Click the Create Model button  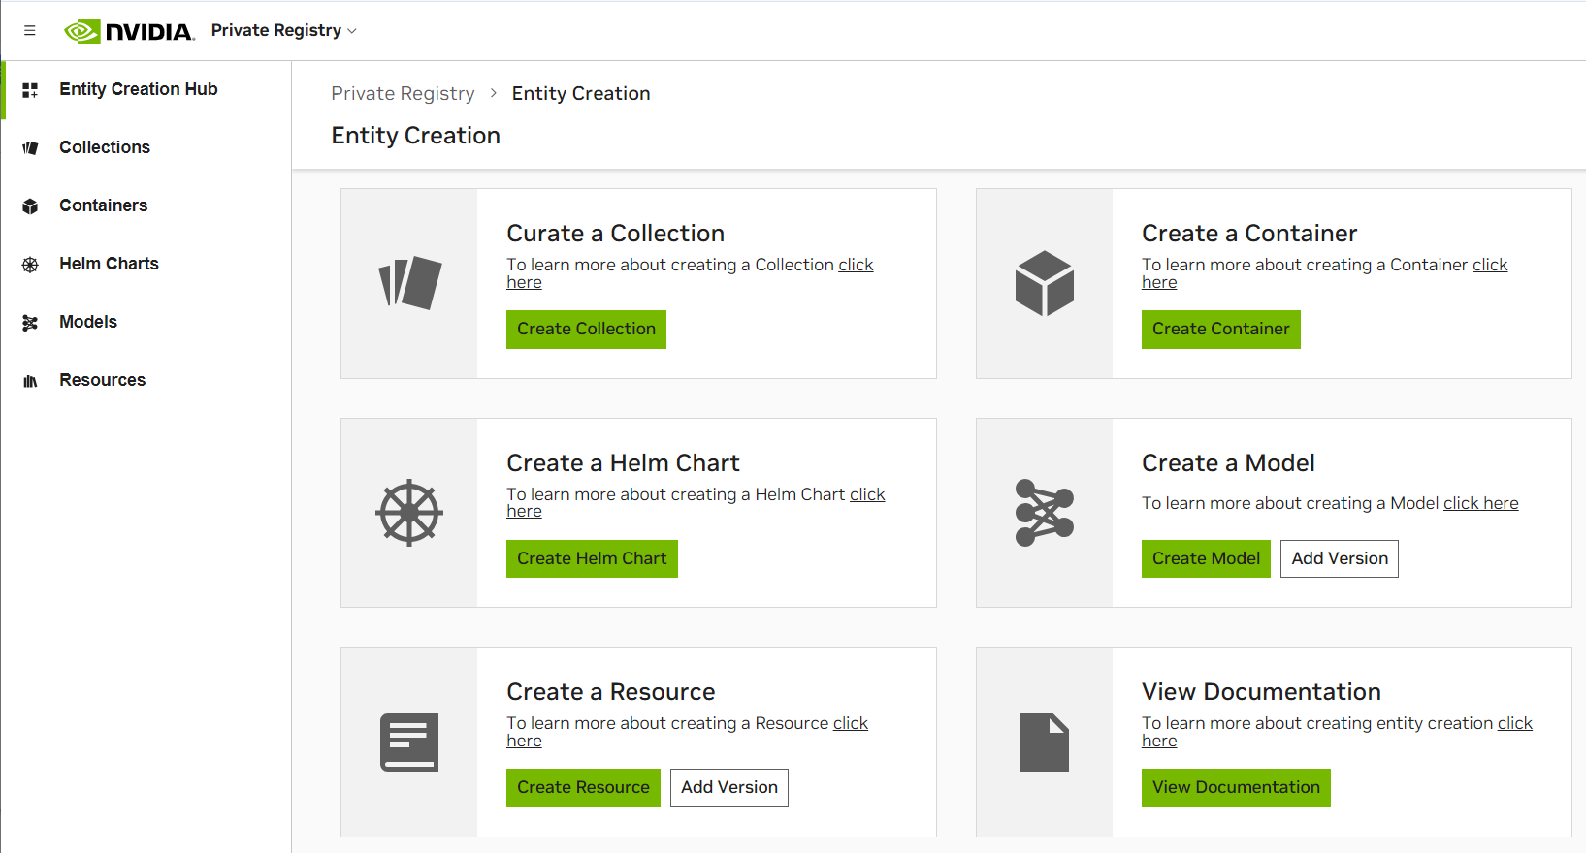[x=1206, y=559]
